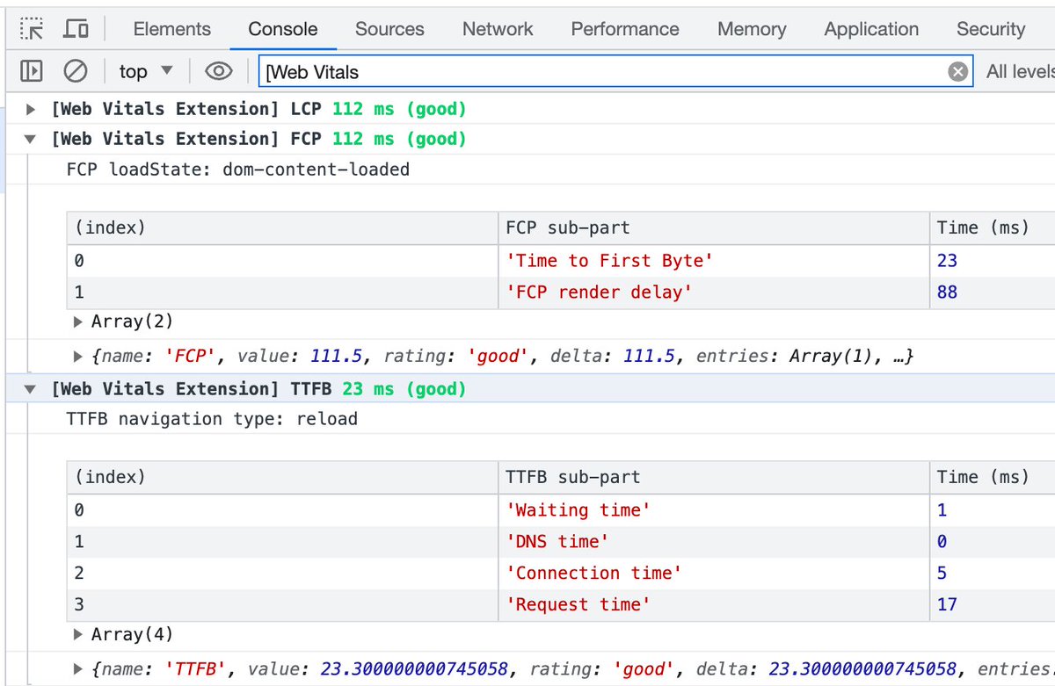Select the 'Time to First Byte' cell
The width and height of the screenshot is (1055, 686).
pyautogui.click(x=713, y=261)
